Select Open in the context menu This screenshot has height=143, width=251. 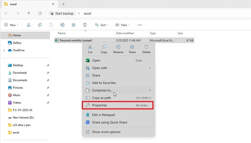coord(118,60)
